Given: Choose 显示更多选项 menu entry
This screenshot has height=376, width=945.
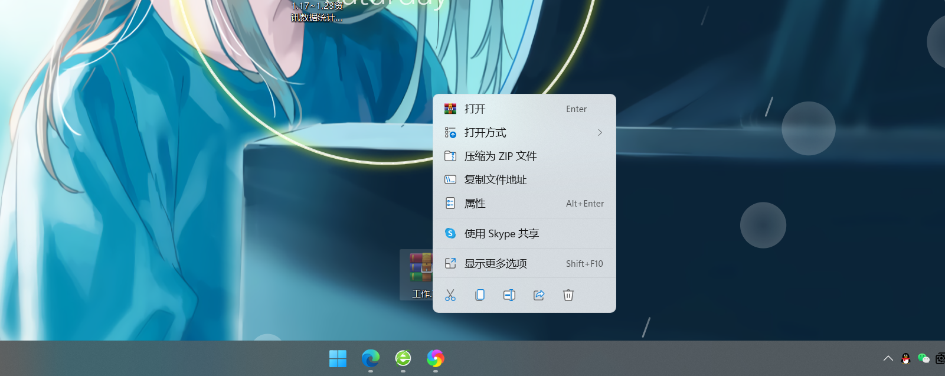Looking at the screenshot, I should coord(524,263).
